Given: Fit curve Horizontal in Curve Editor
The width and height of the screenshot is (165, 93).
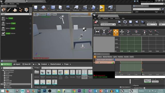Looking at the screenshot, I should point(97,32).
